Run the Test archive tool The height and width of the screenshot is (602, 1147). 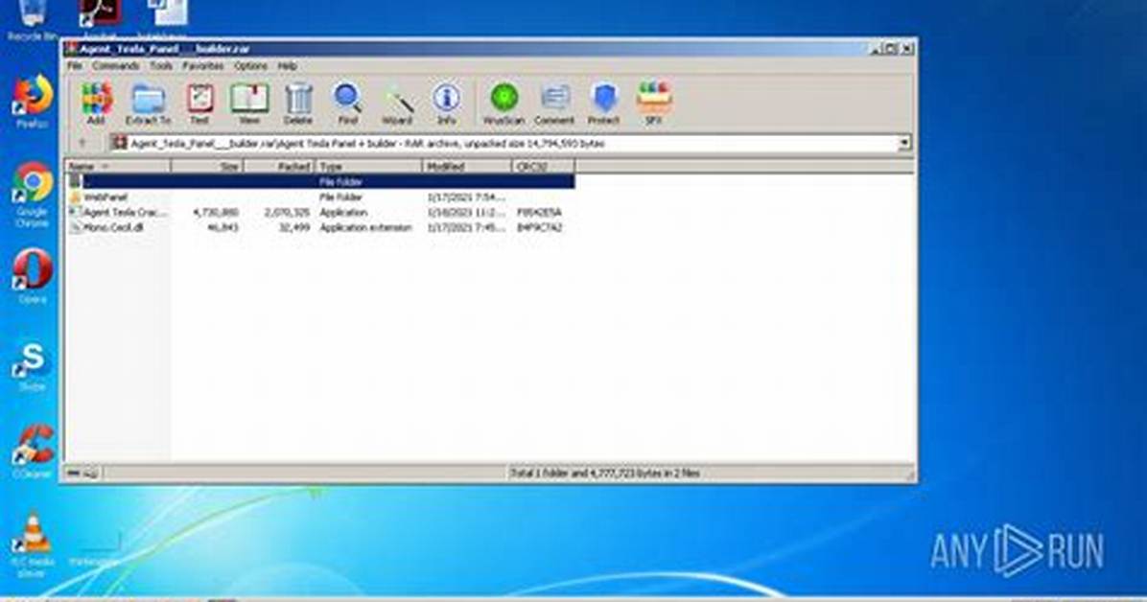click(199, 104)
